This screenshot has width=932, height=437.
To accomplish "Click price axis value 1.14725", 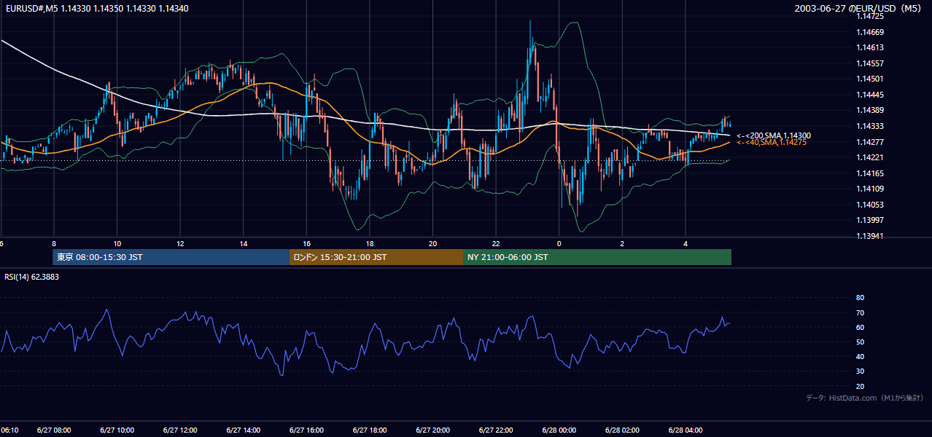I will (869, 16).
